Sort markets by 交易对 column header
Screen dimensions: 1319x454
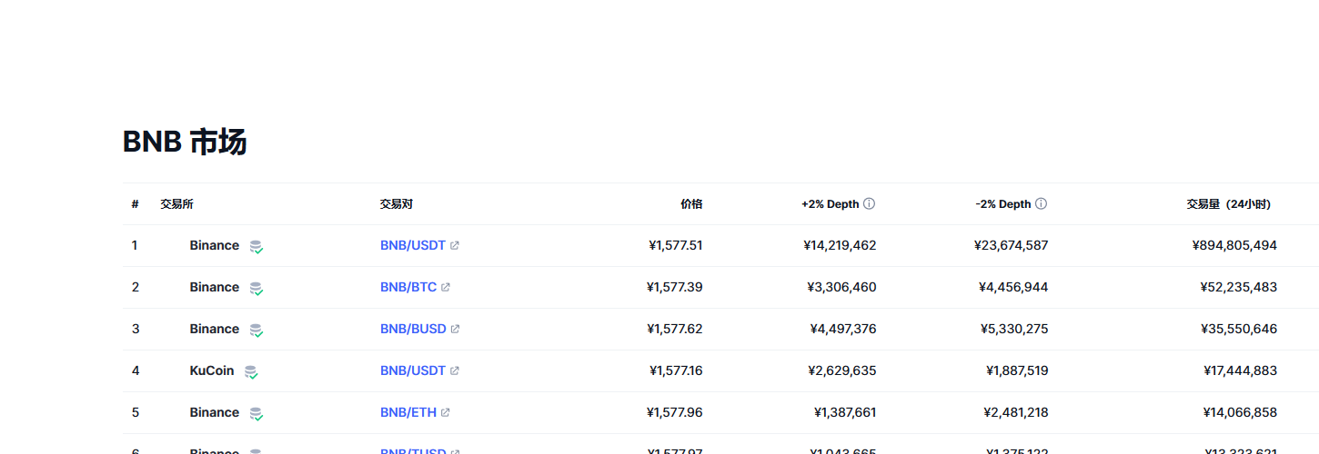[x=396, y=204]
